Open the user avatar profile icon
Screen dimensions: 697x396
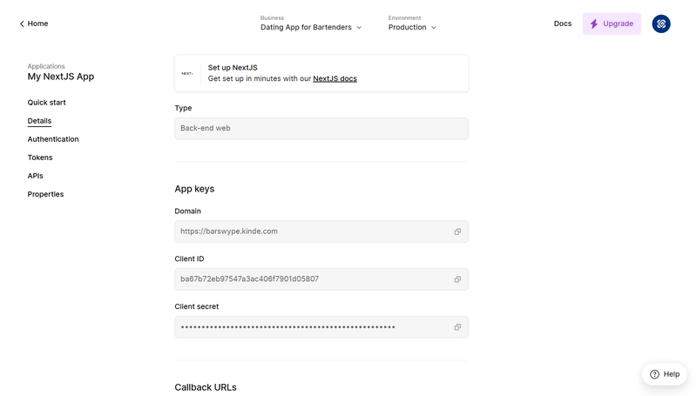(661, 24)
